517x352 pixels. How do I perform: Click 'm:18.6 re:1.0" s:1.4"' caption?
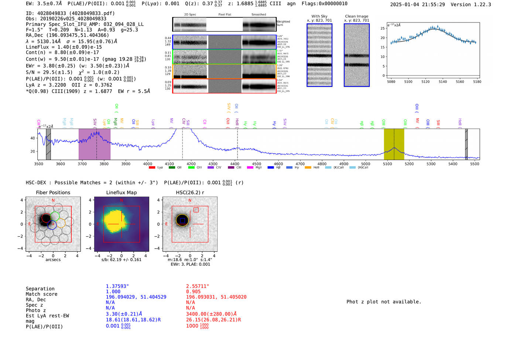[x=190, y=260]
